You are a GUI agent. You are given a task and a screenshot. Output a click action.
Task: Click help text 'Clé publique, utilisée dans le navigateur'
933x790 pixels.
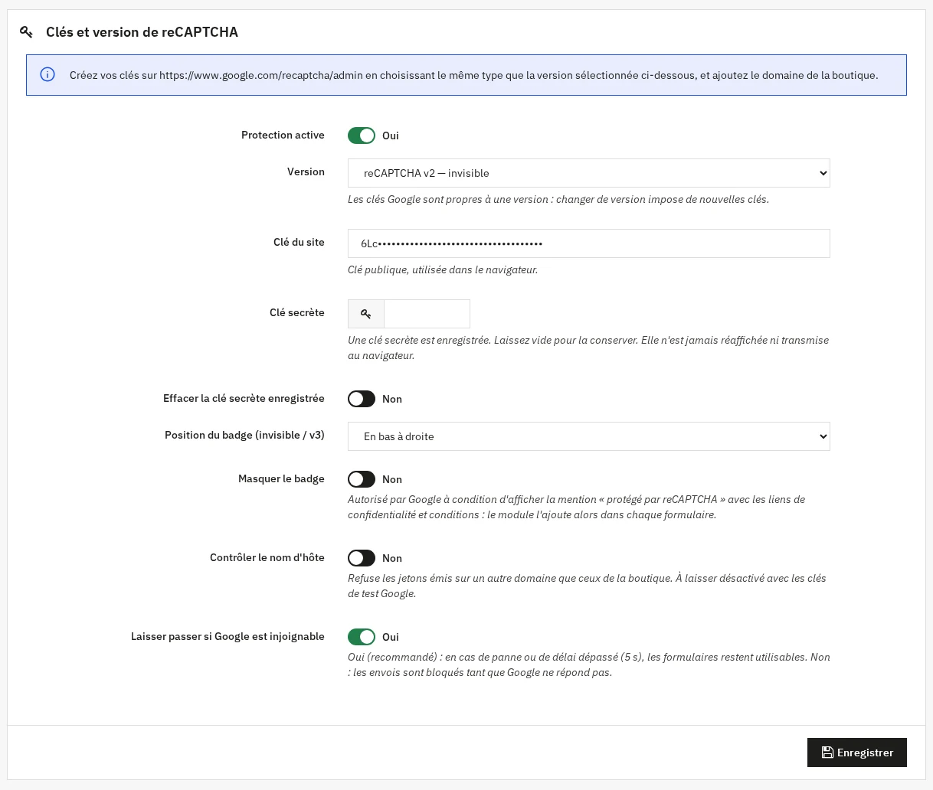[443, 269]
